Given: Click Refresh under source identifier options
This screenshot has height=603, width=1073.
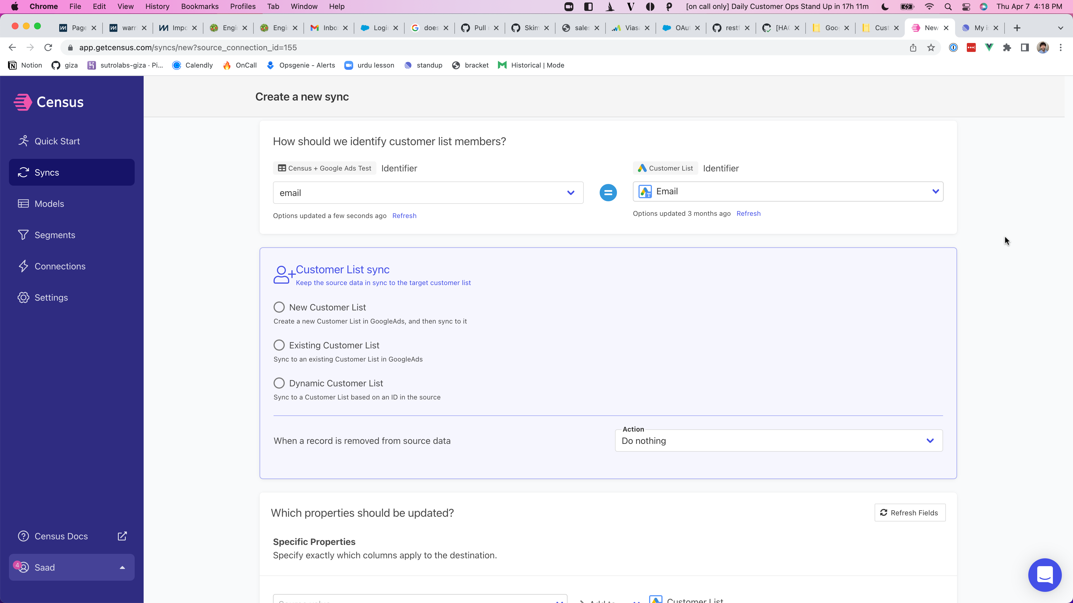Looking at the screenshot, I should (x=404, y=216).
